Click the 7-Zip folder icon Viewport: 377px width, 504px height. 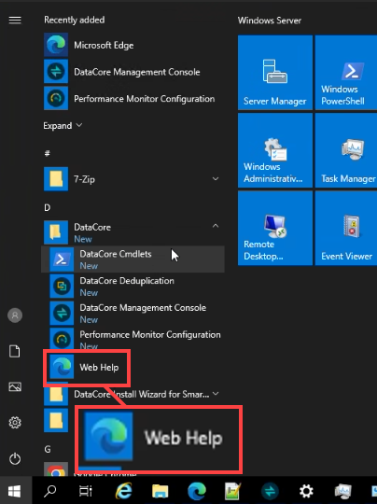tap(56, 178)
